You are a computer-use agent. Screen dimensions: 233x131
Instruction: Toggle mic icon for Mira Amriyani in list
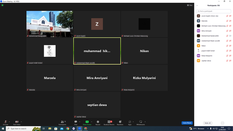(x=227, y=31)
